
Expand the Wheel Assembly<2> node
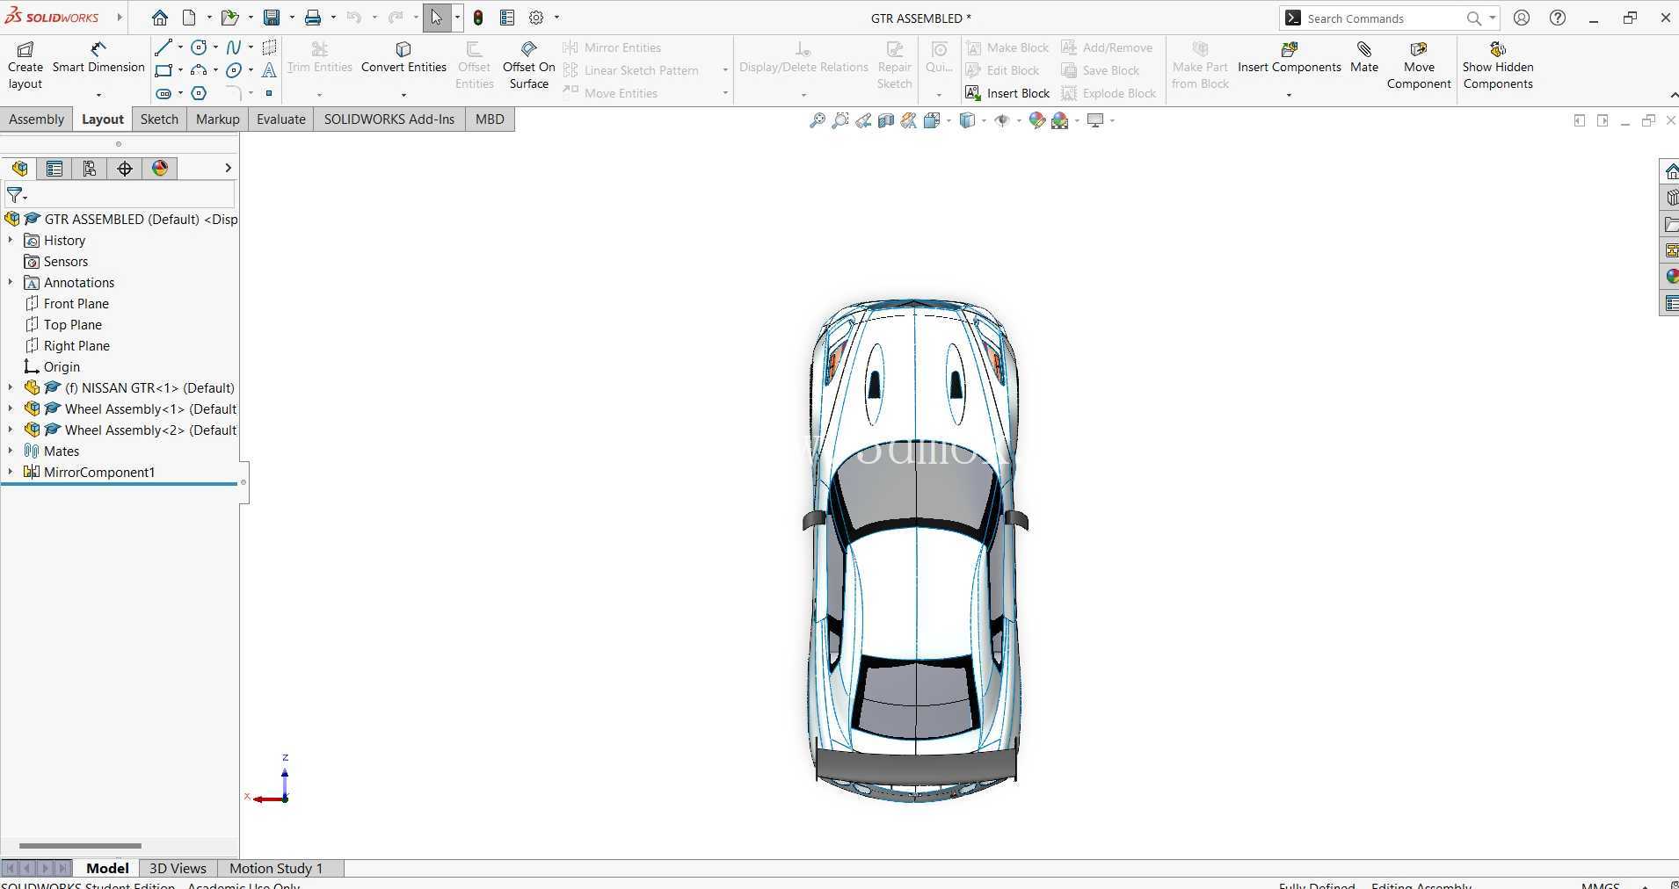pos(11,430)
